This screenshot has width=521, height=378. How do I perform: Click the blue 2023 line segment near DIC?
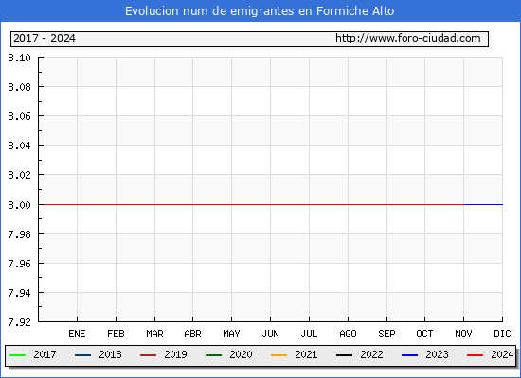pyautogui.click(x=483, y=204)
